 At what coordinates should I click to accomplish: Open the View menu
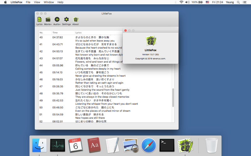pos(37,2)
